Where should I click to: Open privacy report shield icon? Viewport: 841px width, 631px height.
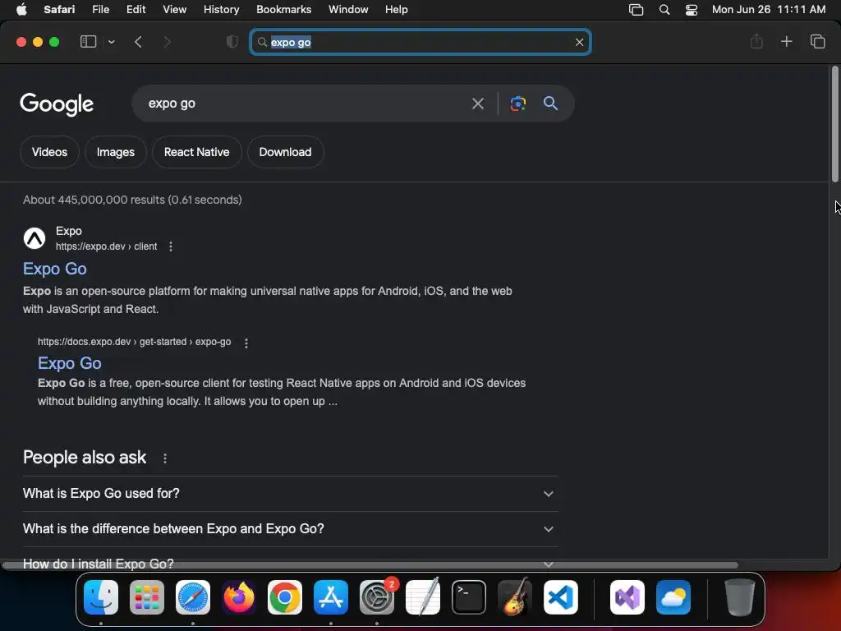click(232, 42)
